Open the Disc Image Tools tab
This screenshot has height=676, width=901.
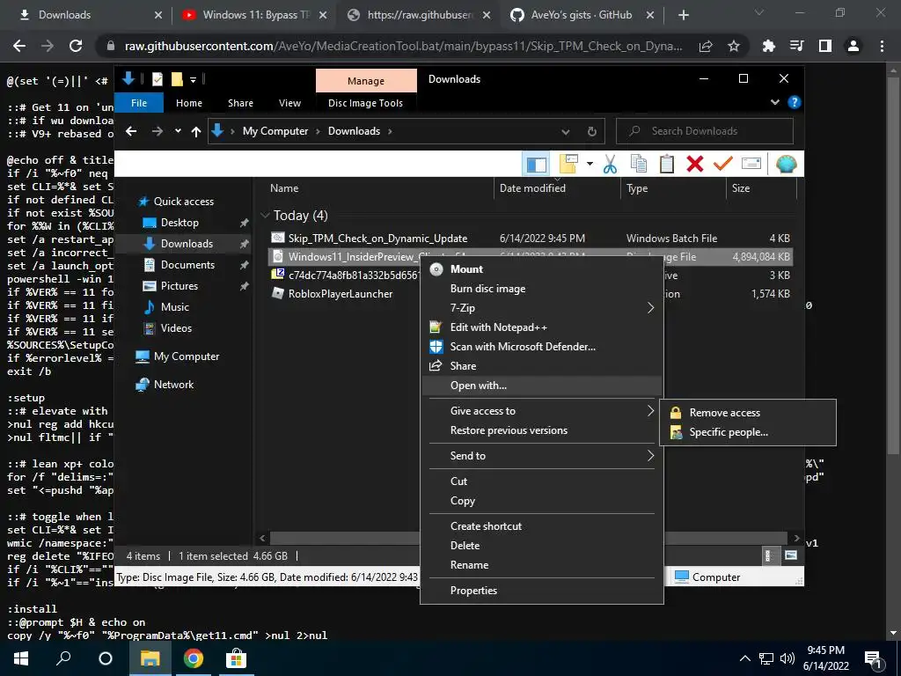[x=365, y=103]
